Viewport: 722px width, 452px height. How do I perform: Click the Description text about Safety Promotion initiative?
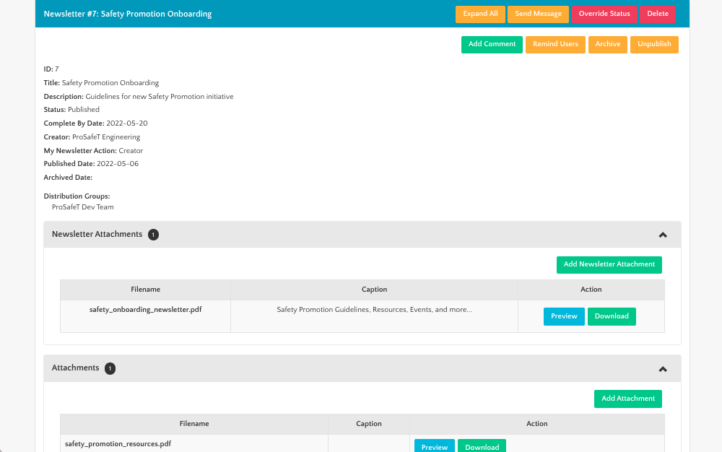[160, 97]
